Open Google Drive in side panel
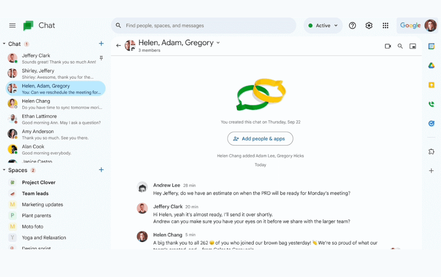 (x=431, y=65)
